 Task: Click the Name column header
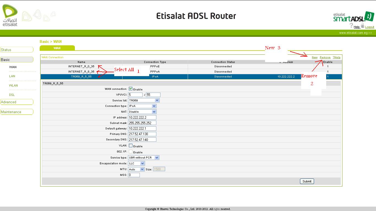[x=81, y=62]
